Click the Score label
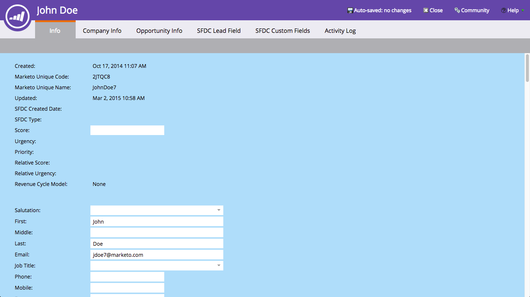Image resolution: width=530 pixels, height=297 pixels. [x=22, y=130]
